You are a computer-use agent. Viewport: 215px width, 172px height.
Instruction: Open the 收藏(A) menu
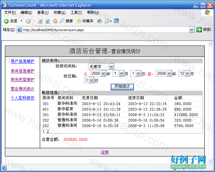coord(60,13)
